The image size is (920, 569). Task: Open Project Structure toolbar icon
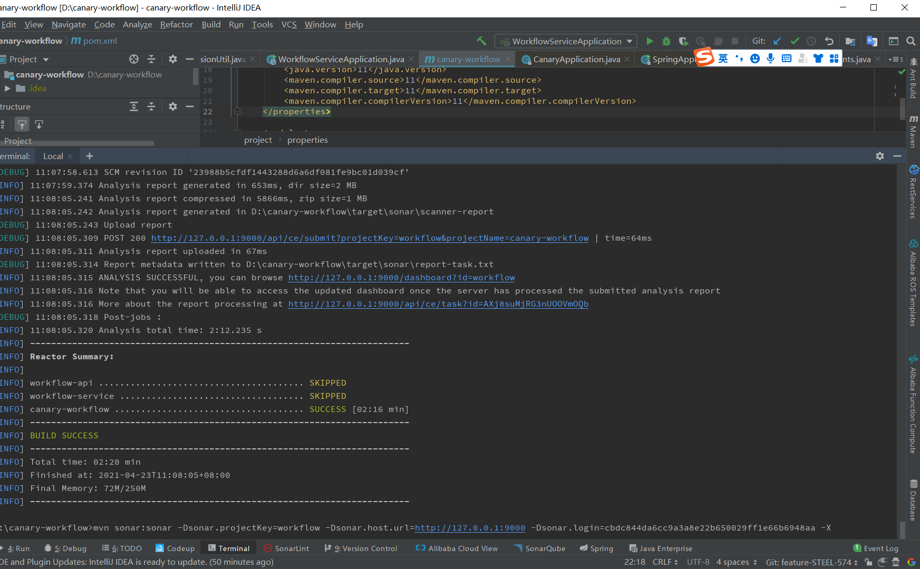pos(850,41)
